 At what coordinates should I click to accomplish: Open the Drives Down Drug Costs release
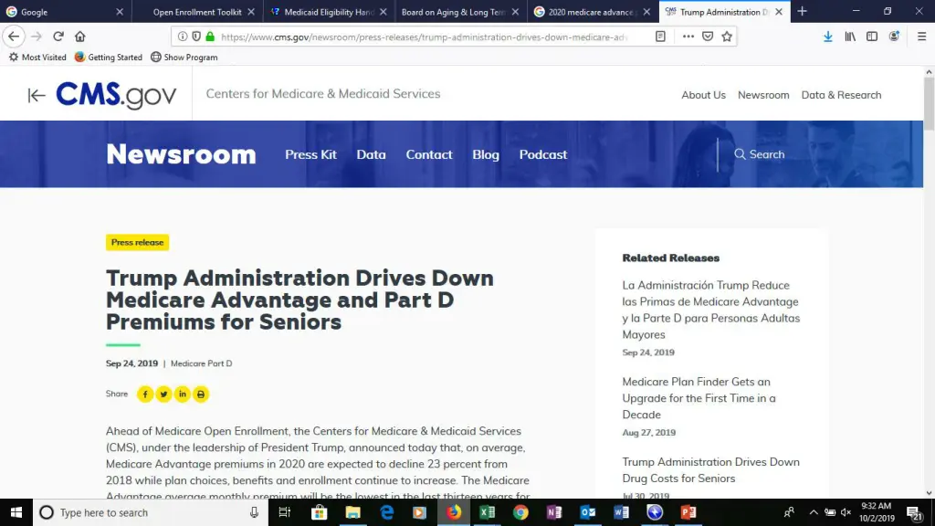710,470
